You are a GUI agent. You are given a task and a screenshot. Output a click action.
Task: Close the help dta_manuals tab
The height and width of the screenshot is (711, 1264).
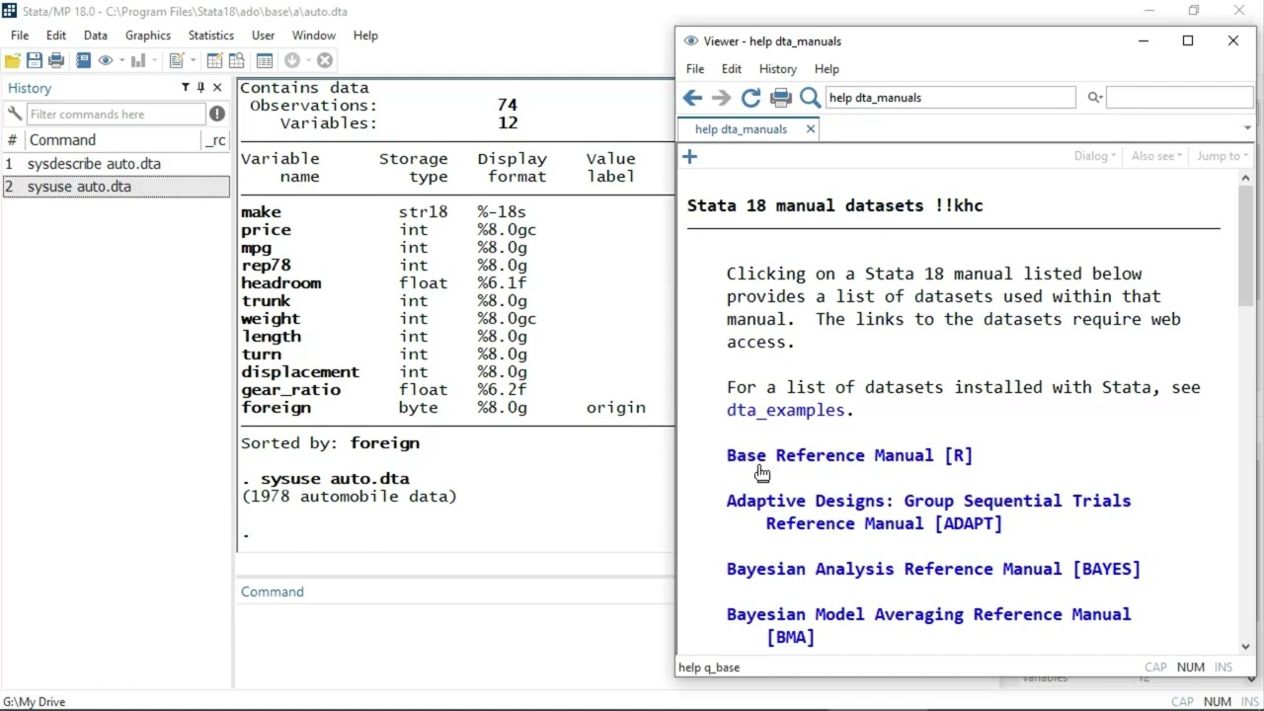coord(811,128)
